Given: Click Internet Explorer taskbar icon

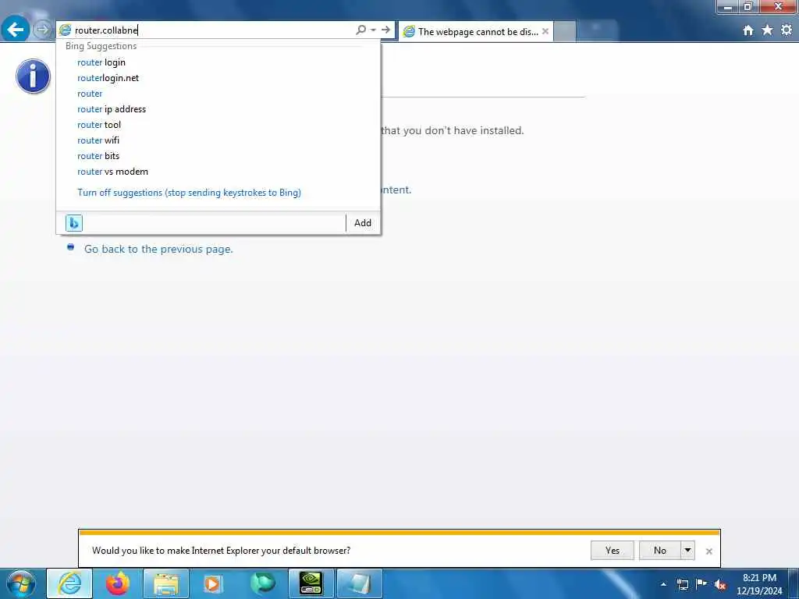Looking at the screenshot, I should tap(69, 583).
